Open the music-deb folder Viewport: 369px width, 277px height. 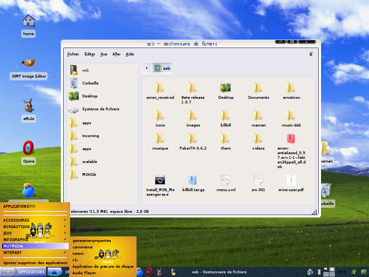tap(292, 119)
